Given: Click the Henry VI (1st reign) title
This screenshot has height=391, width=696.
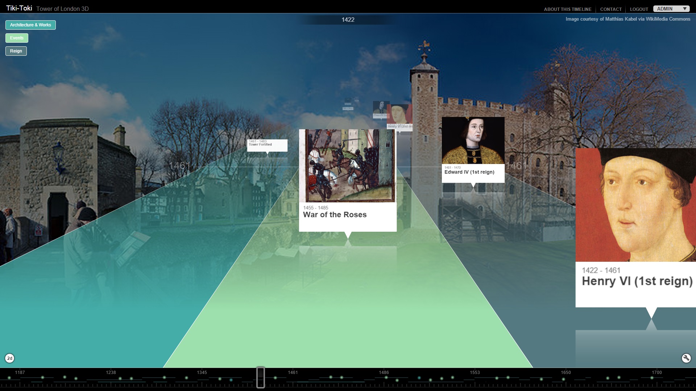Looking at the screenshot, I should pos(637,281).
